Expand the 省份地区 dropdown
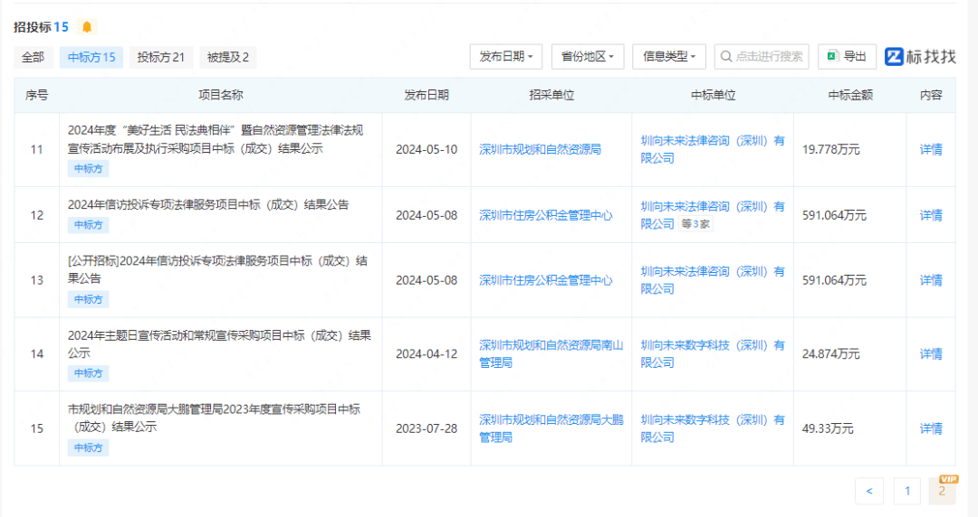978x517 pixels. [x=587, y=56]
